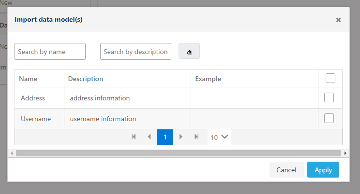The image size is (360, 194).
Task: Go to the previous page arrow
Action: point(149,137)
